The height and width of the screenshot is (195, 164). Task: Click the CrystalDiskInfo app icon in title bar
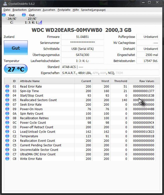[5, 4]
